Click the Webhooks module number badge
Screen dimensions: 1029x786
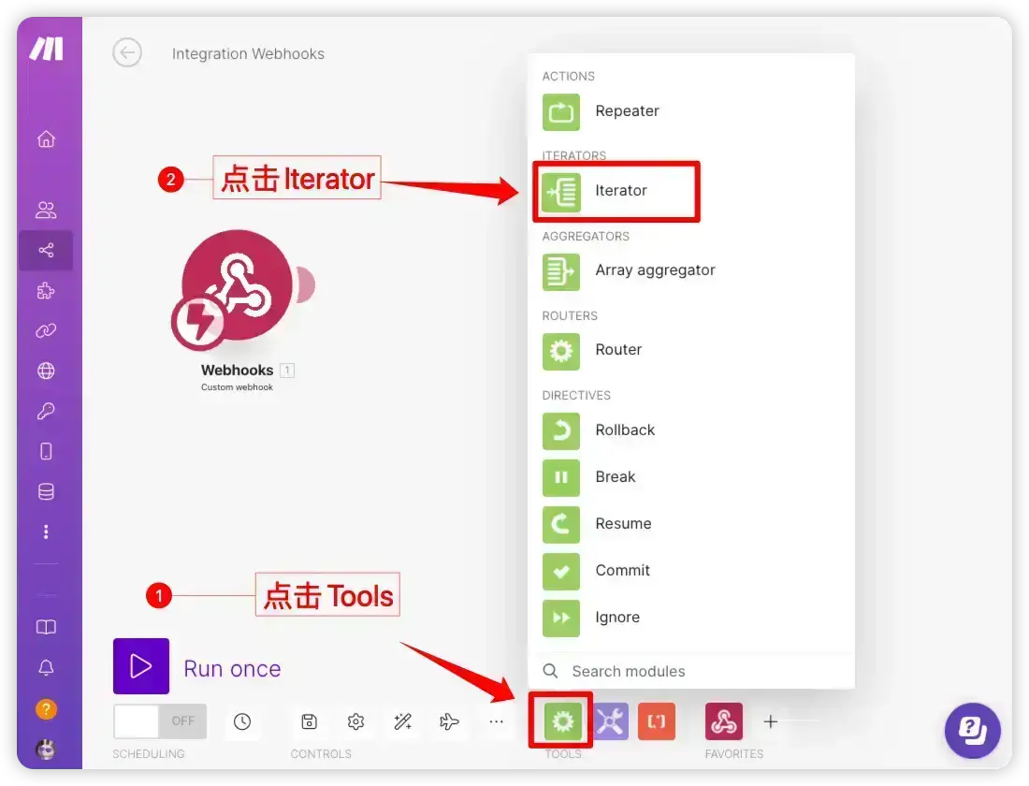287,371
